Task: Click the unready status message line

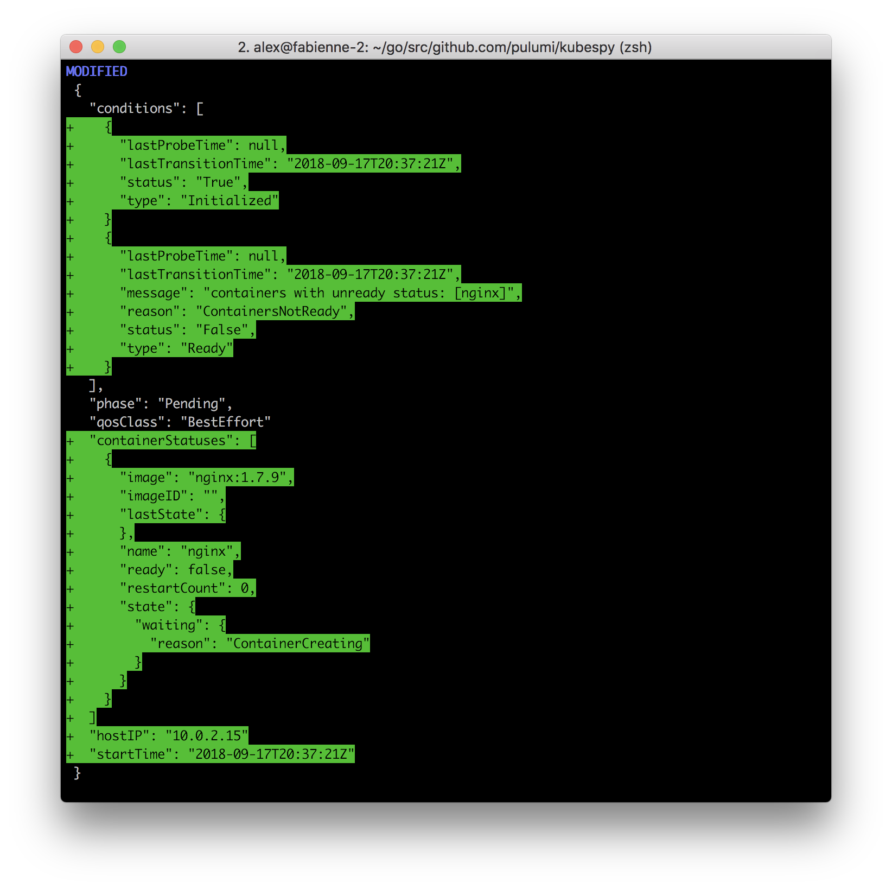Action: pos(320,293)
